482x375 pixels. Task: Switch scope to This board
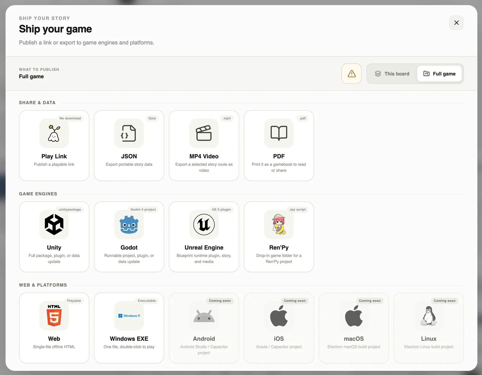tap(392, 74)
